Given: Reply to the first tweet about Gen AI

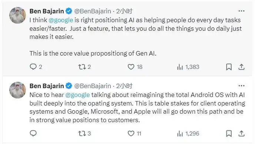Looking at the screenshot, I should (33, 67).
